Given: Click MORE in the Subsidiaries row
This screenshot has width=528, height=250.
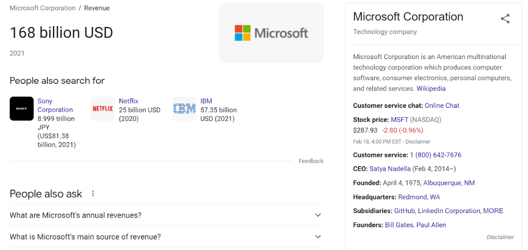Looking at the screenshot, I should 493,211.
